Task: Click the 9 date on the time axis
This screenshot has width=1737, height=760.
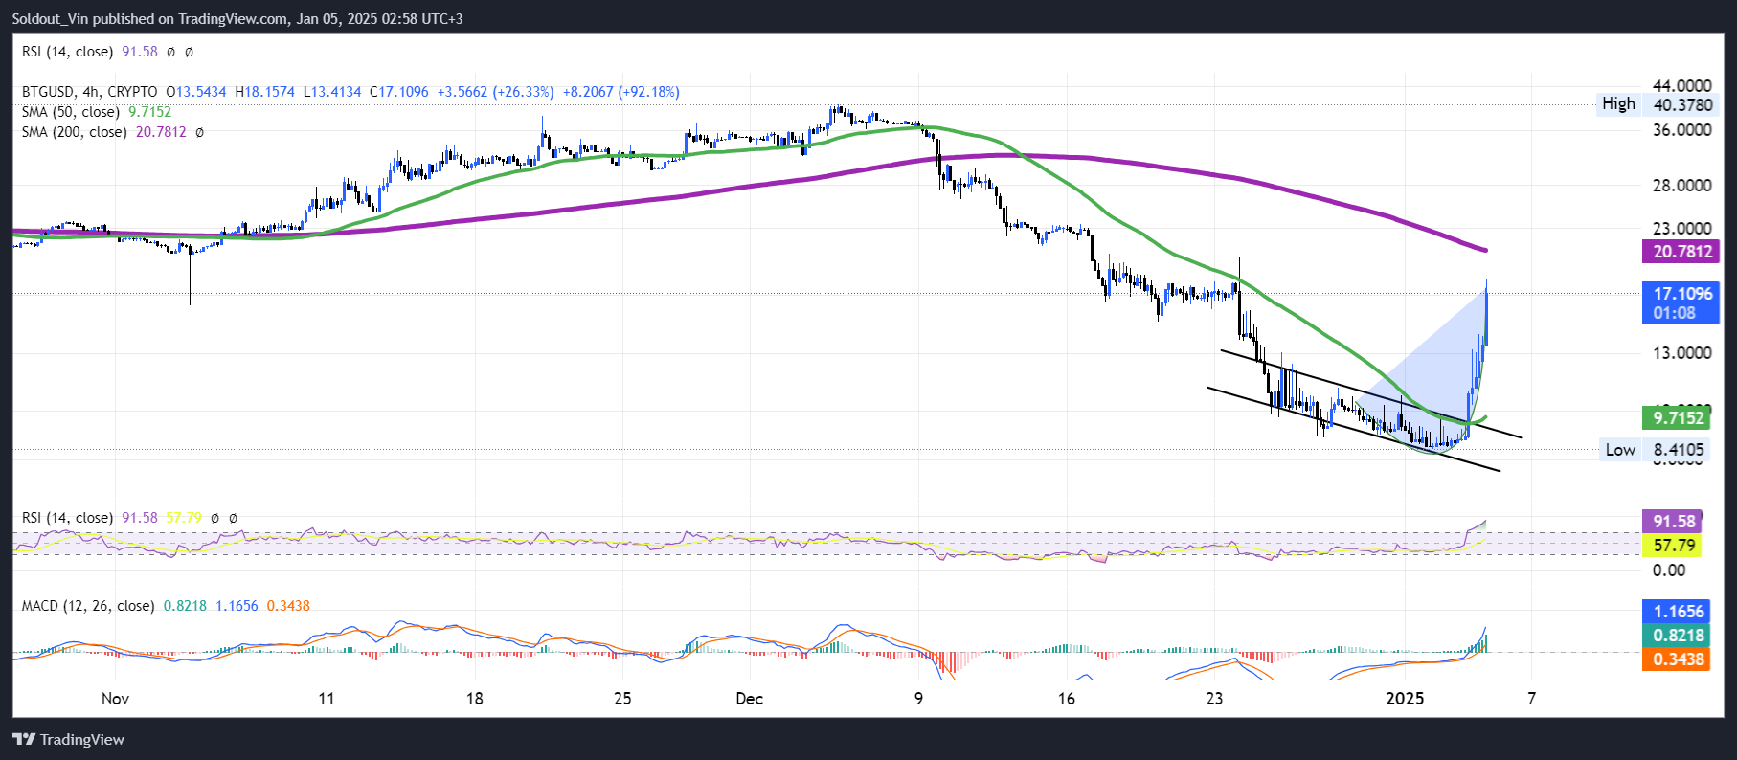Action: (918, 699)
